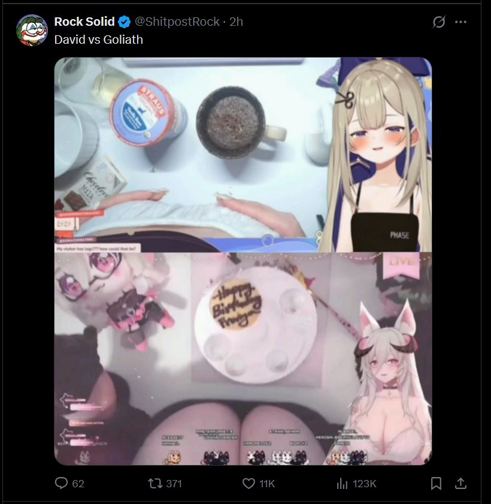Open the three-dot more options menu
The image size is (491, 504).
(461, 22)
